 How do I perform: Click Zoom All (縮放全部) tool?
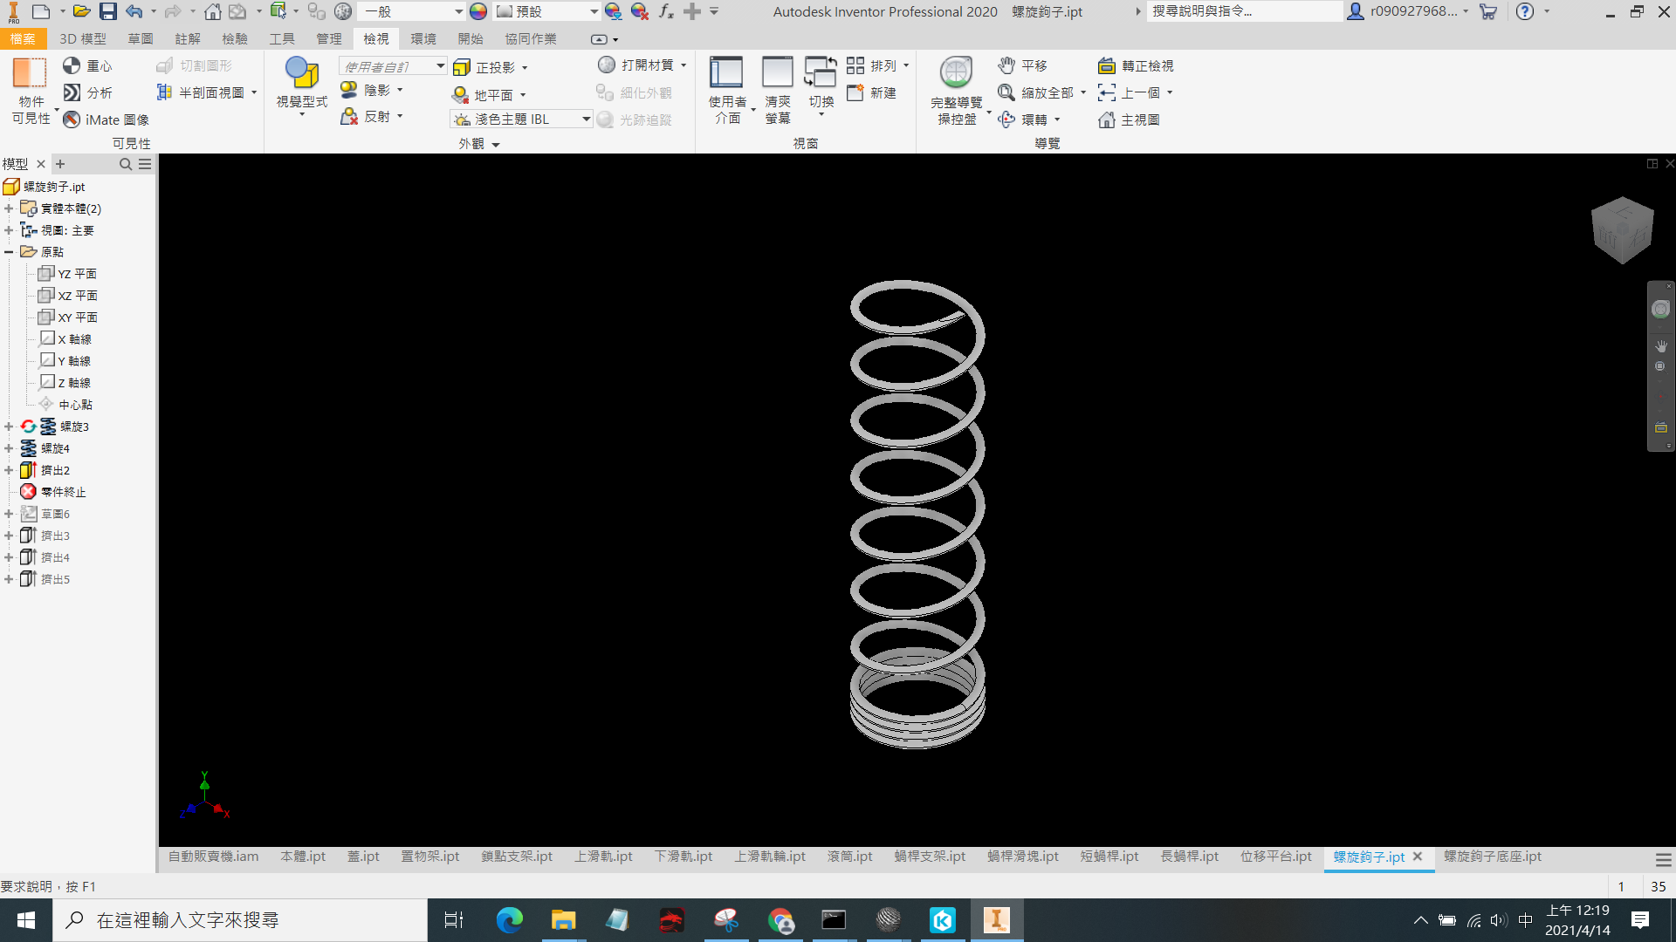(x=1041, y=92)
